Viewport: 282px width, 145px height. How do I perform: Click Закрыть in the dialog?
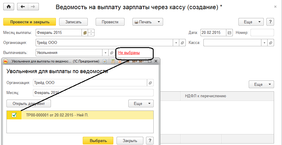tap(130, 141)
